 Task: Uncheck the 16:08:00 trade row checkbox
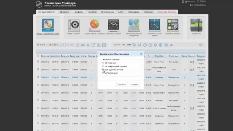pos(38,69)
